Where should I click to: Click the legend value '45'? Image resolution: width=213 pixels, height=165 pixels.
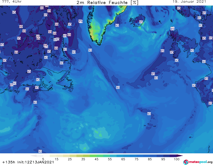96,159
